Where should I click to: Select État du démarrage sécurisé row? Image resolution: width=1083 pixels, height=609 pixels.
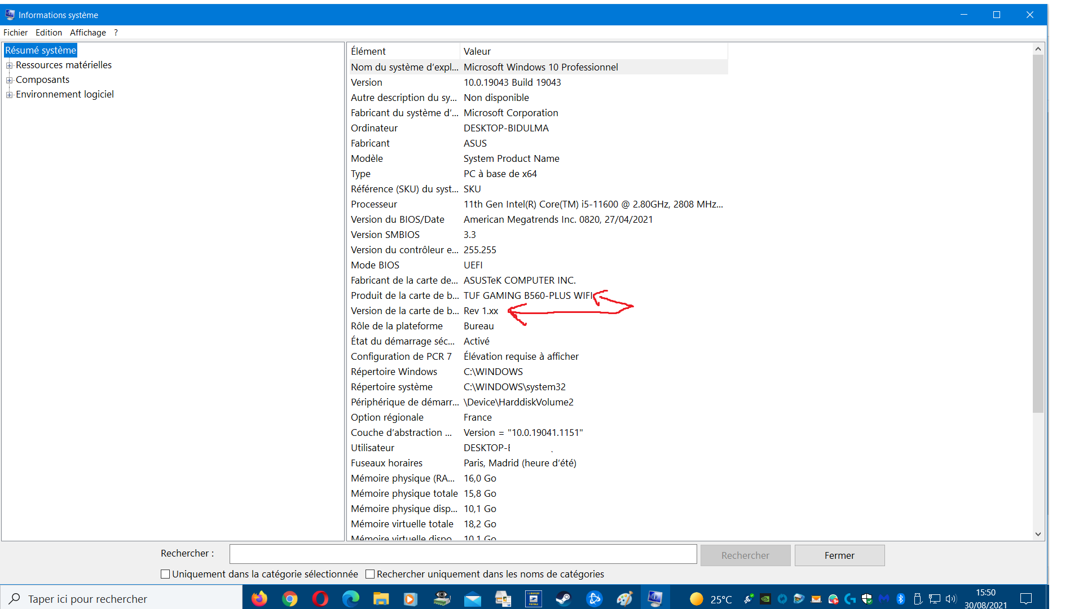[538, 341]
